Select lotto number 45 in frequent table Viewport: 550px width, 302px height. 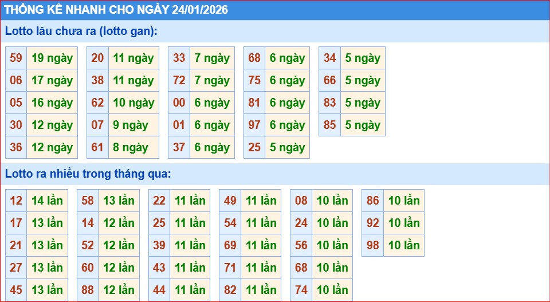(x=16, y=290)
